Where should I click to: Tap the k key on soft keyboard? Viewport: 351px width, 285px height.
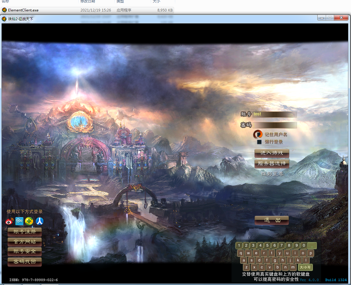298,260
